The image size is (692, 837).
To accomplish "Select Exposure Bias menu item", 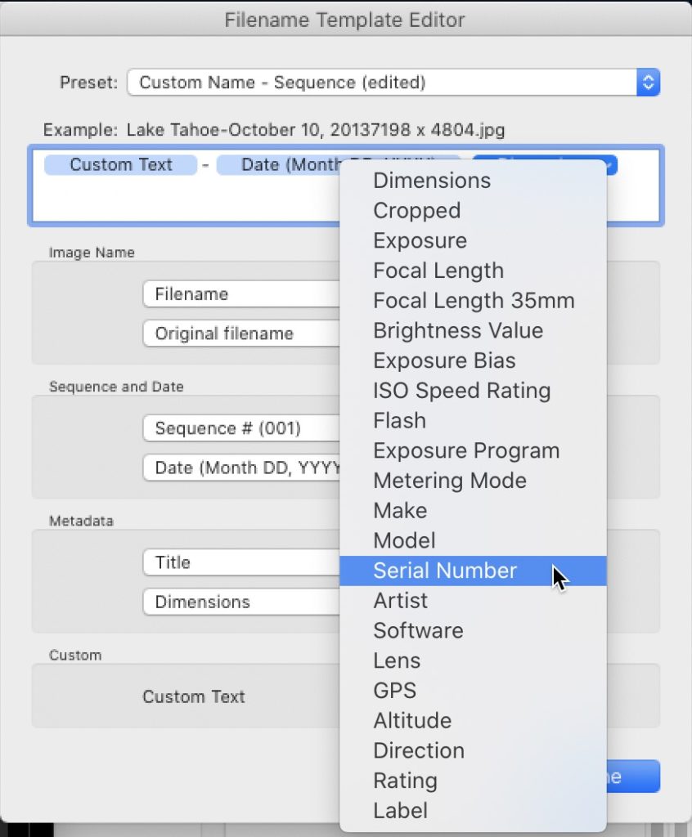I will tap(444, 360).
